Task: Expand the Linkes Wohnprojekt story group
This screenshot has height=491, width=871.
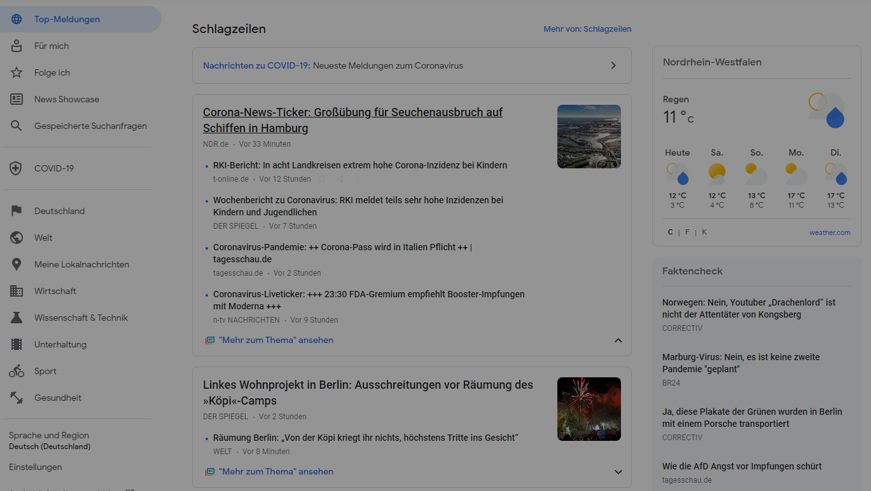Action: pyautogui.click(x=618, y=472)
